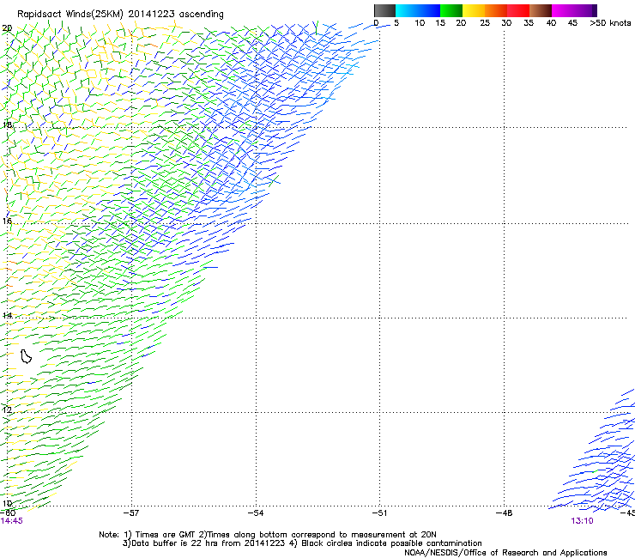Click the legend tick label 40
The width and height of the screenshot is (635, 558).
point(551,23)
